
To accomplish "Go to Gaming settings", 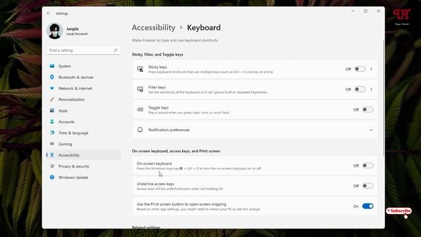I will pyautogui.click(x=84, y=144).
